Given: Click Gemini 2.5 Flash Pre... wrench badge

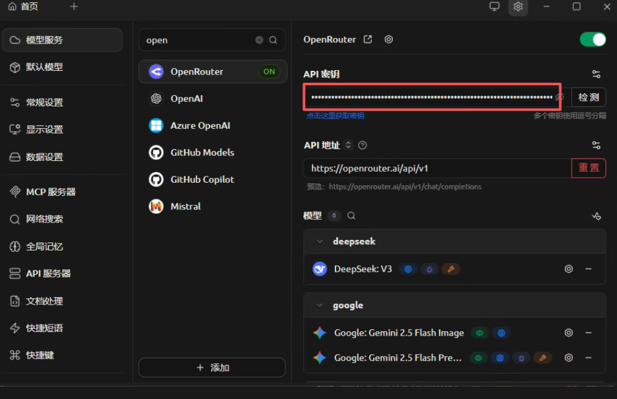Looking at the screenshot, I should [542, 358].
